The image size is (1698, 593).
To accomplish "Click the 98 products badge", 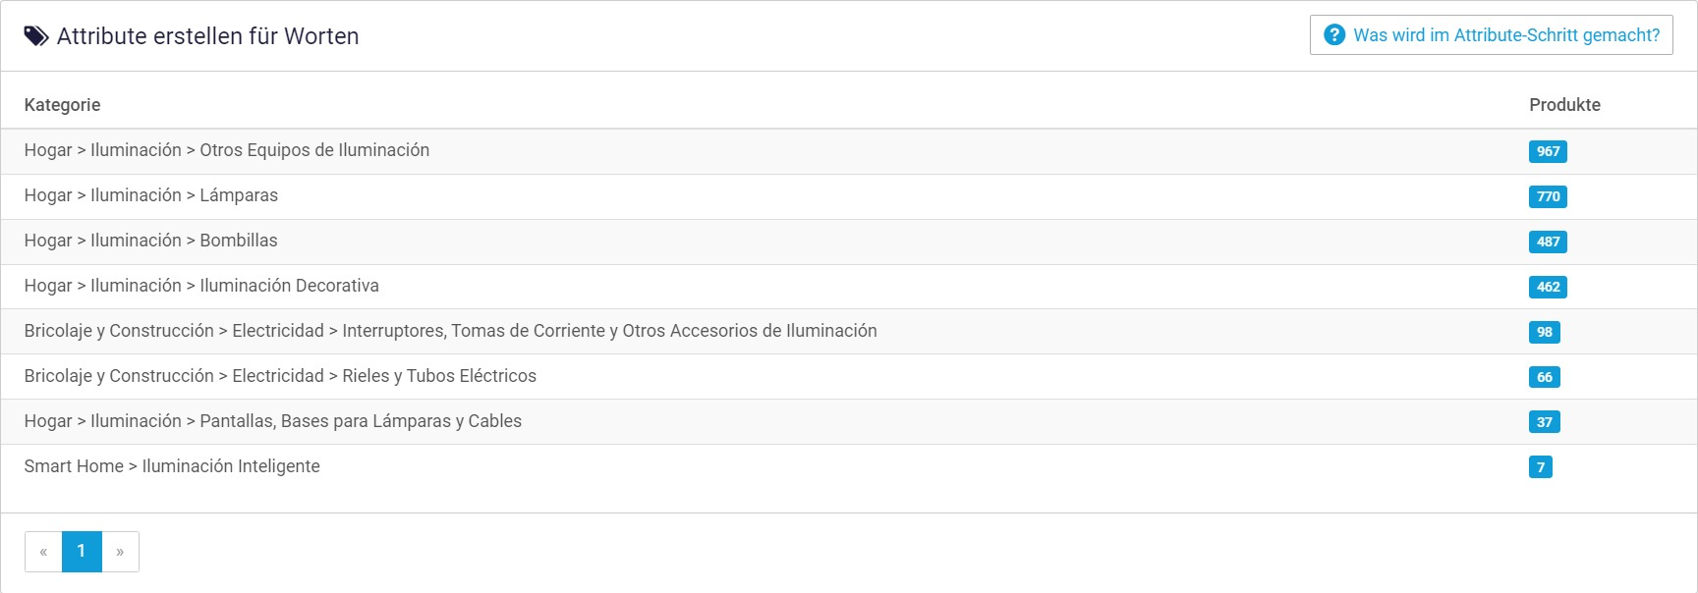I will click(x=1544, y=332).
